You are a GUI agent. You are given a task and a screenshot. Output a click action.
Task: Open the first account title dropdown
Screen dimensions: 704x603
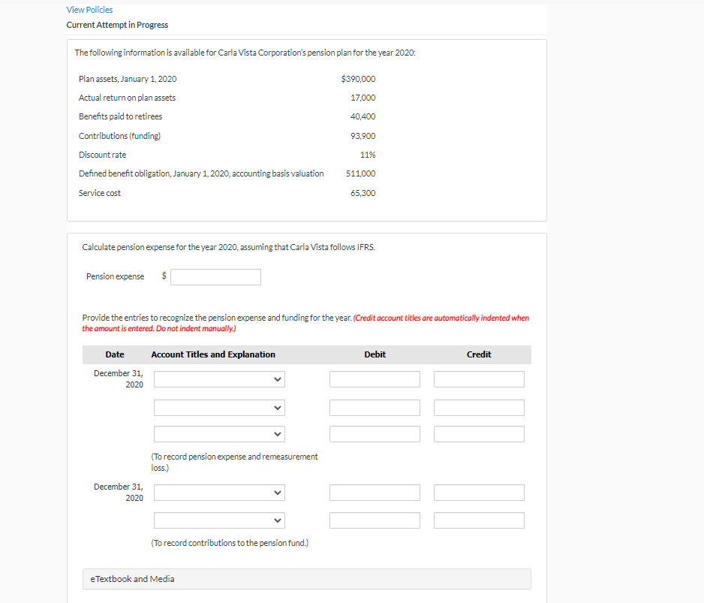(x=218, y=379)
